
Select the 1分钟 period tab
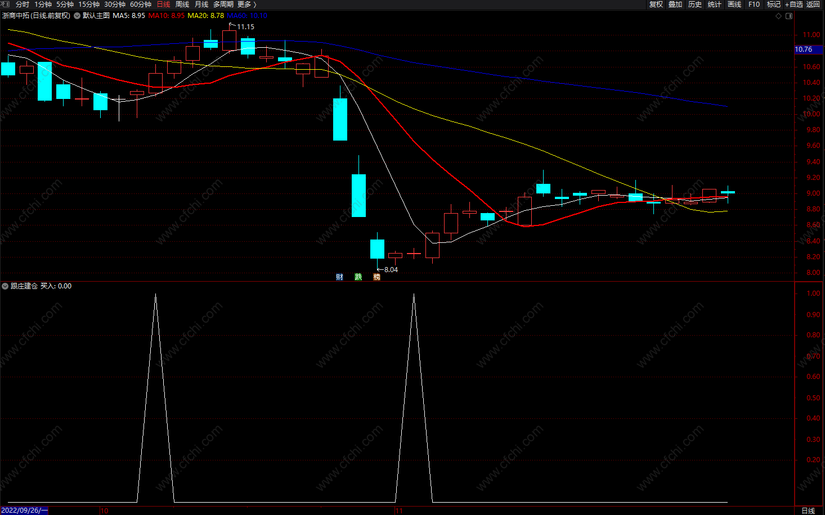[43, 4]
